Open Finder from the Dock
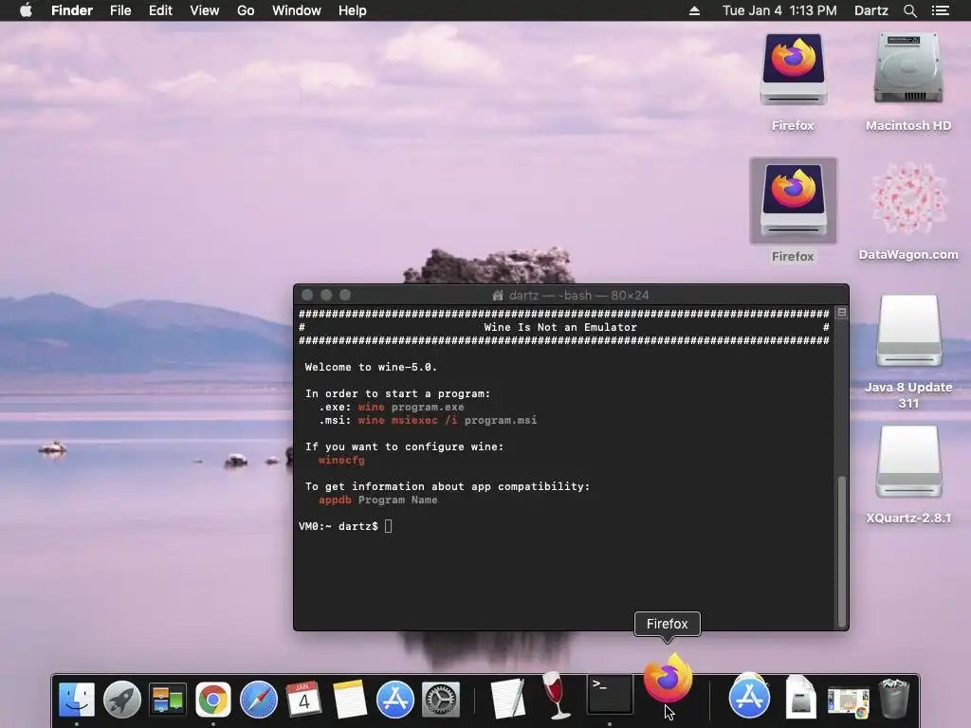The width and height of the screenshot is (971, 728). point(76,699)
